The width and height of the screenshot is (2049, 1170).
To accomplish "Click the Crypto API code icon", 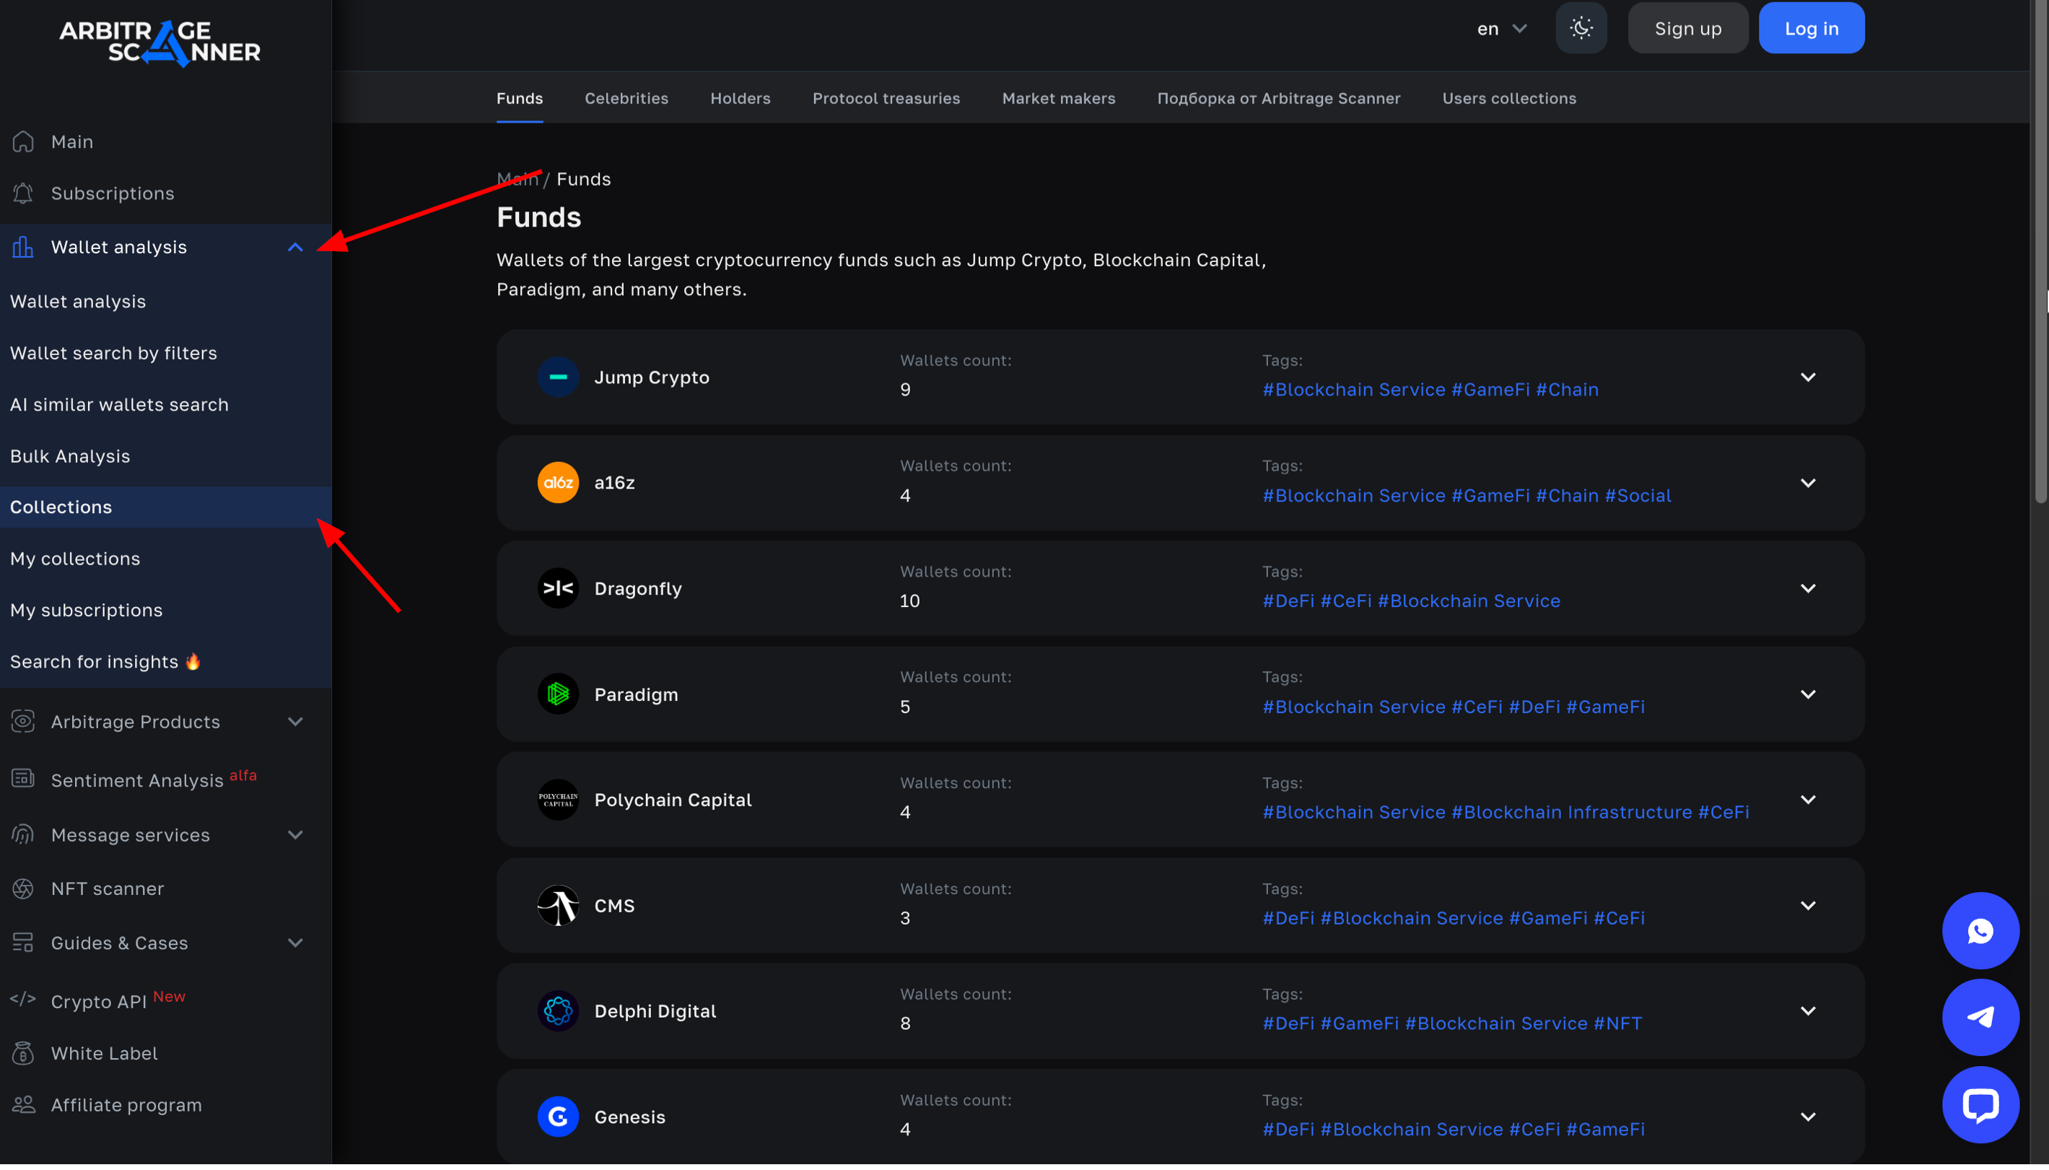I will 23,999.
